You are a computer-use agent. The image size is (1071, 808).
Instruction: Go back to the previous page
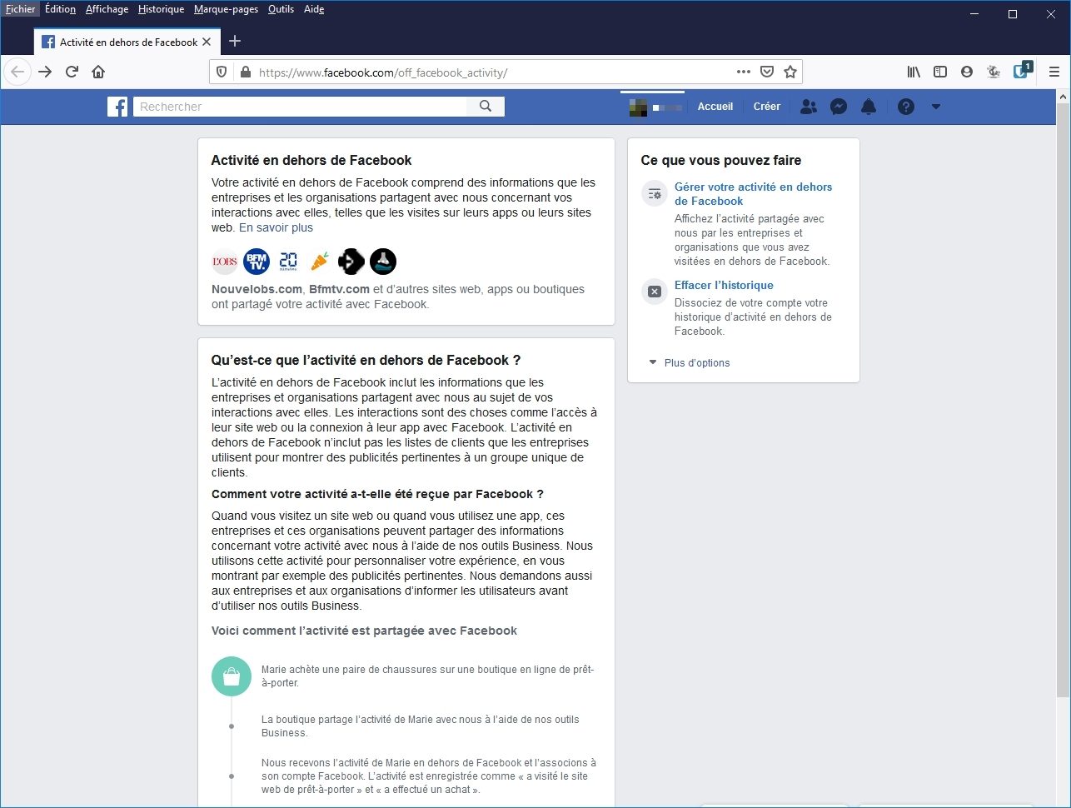(17, 72)
